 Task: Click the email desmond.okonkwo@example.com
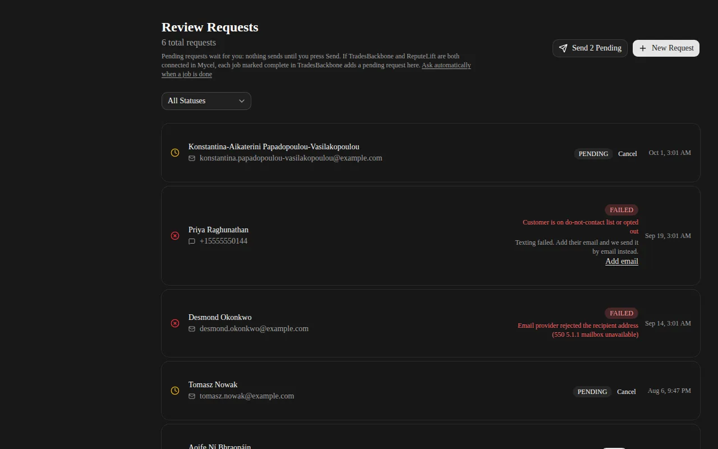254,329
